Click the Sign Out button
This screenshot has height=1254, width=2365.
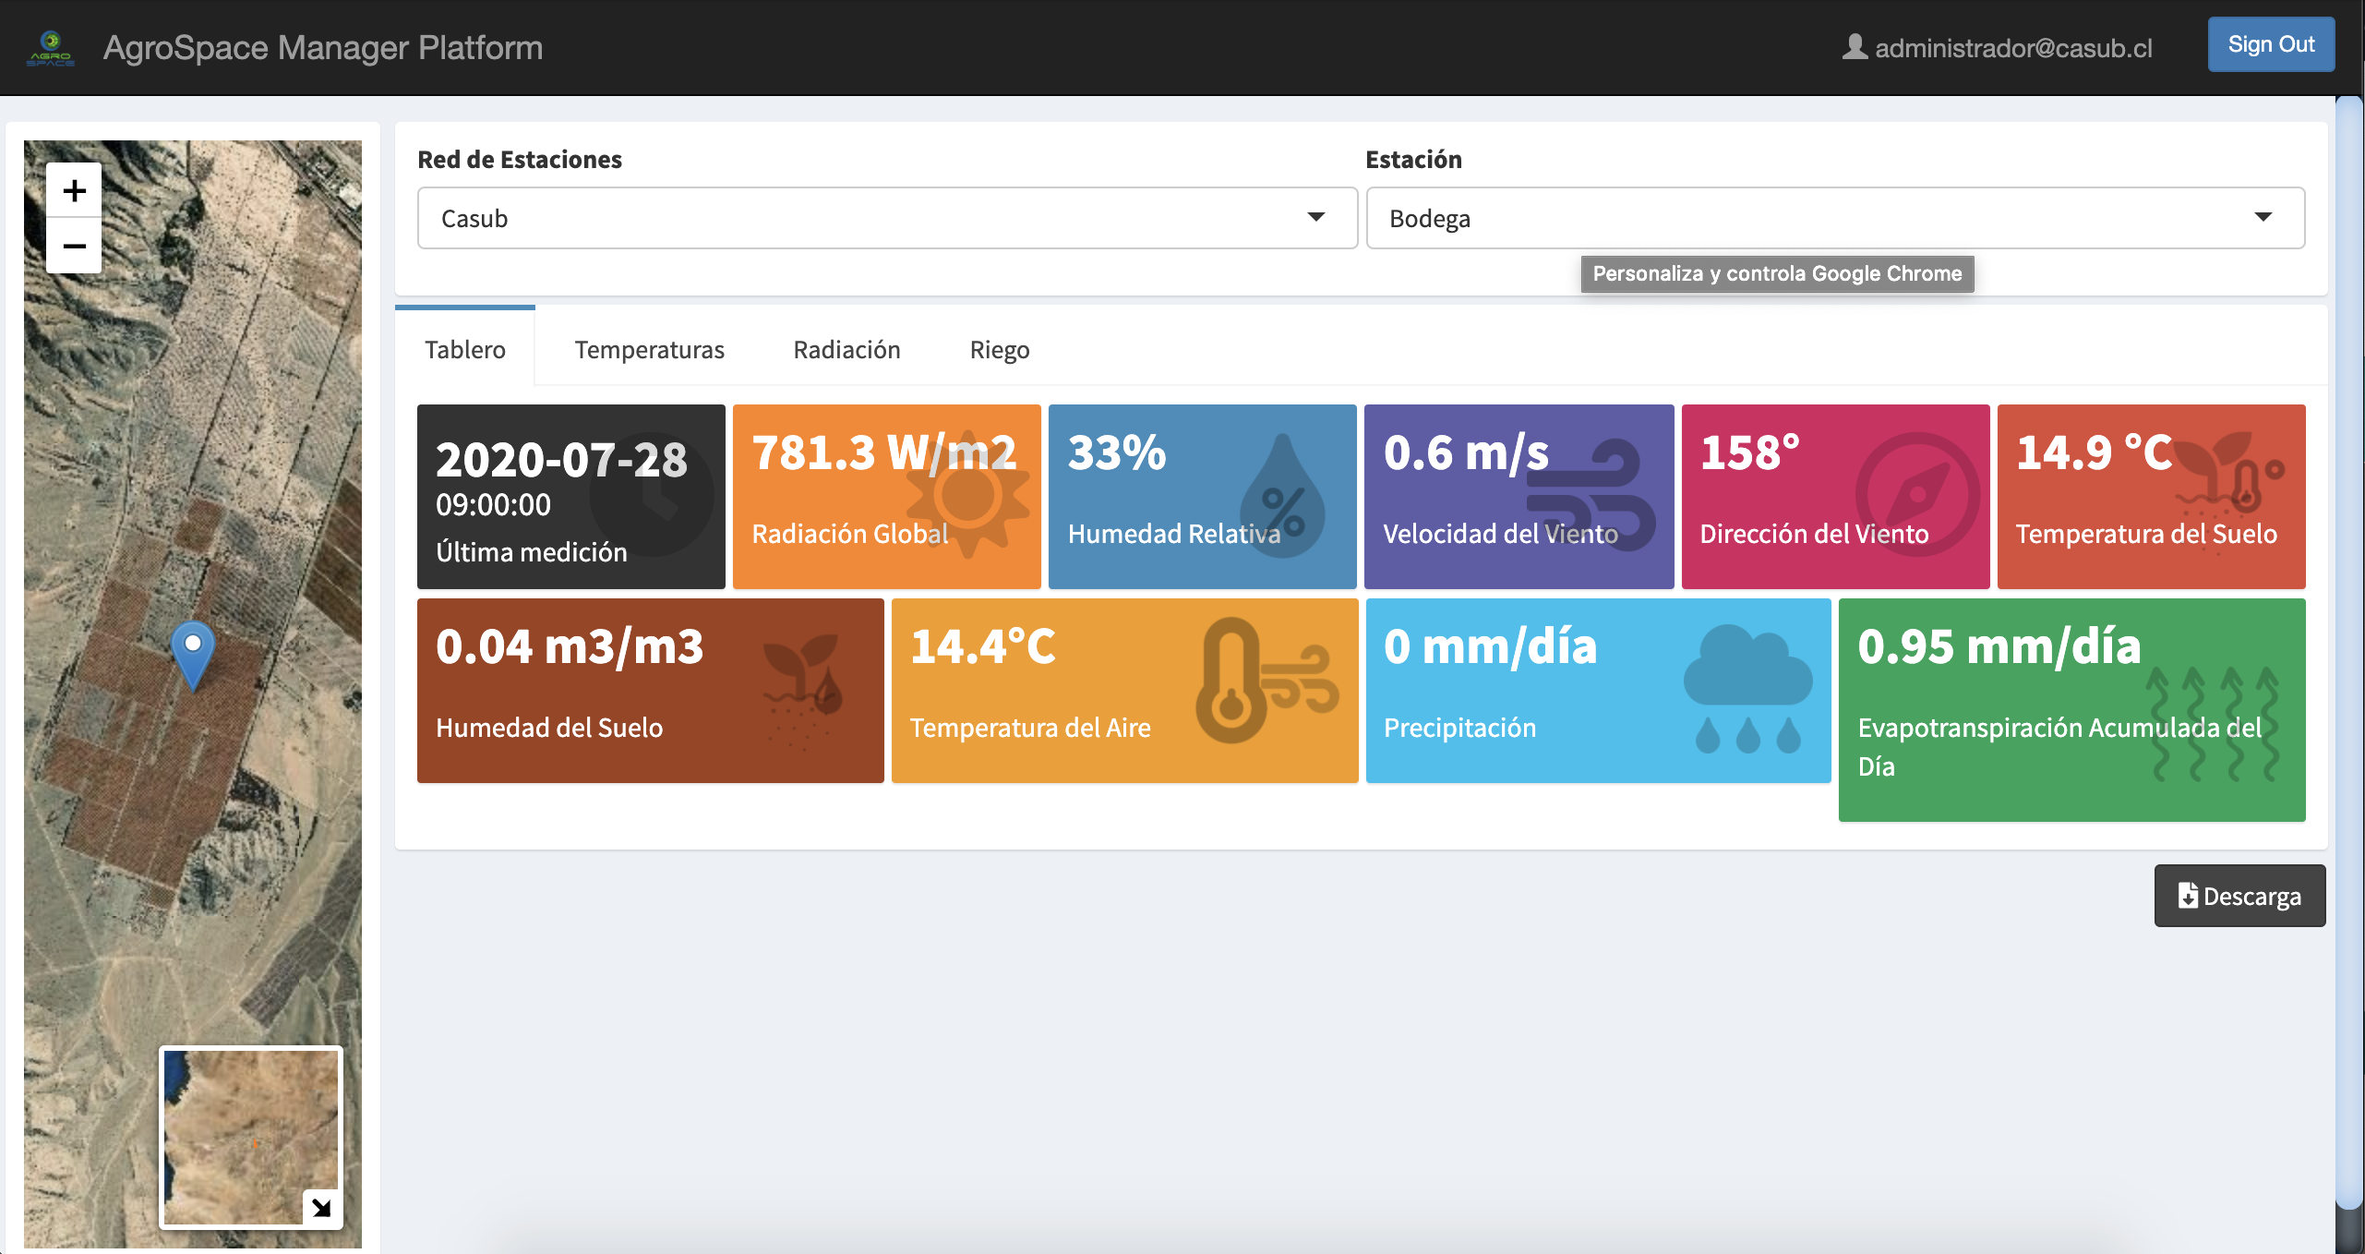[2270, 44]
